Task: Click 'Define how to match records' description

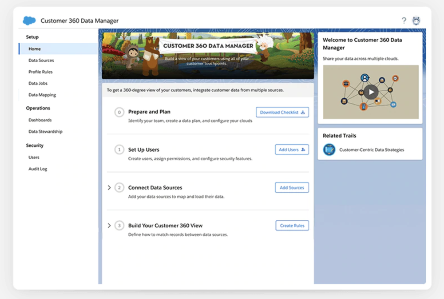Action: point(178,234)
